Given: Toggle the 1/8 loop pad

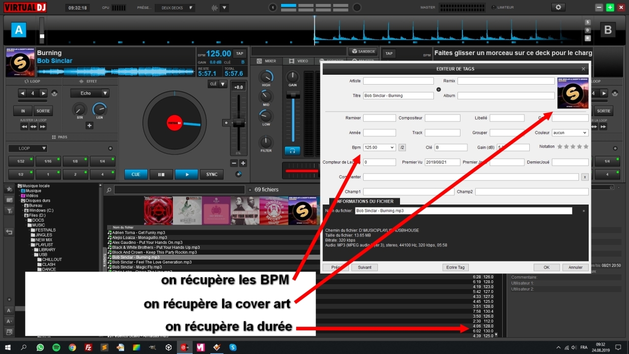Looking at the screenshot, I should click(x=75, y=161).
